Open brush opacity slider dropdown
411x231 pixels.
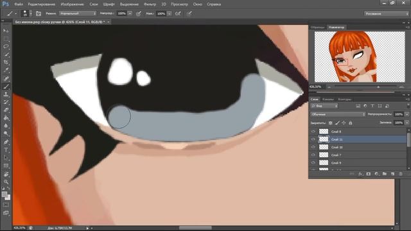click(130, 13)
